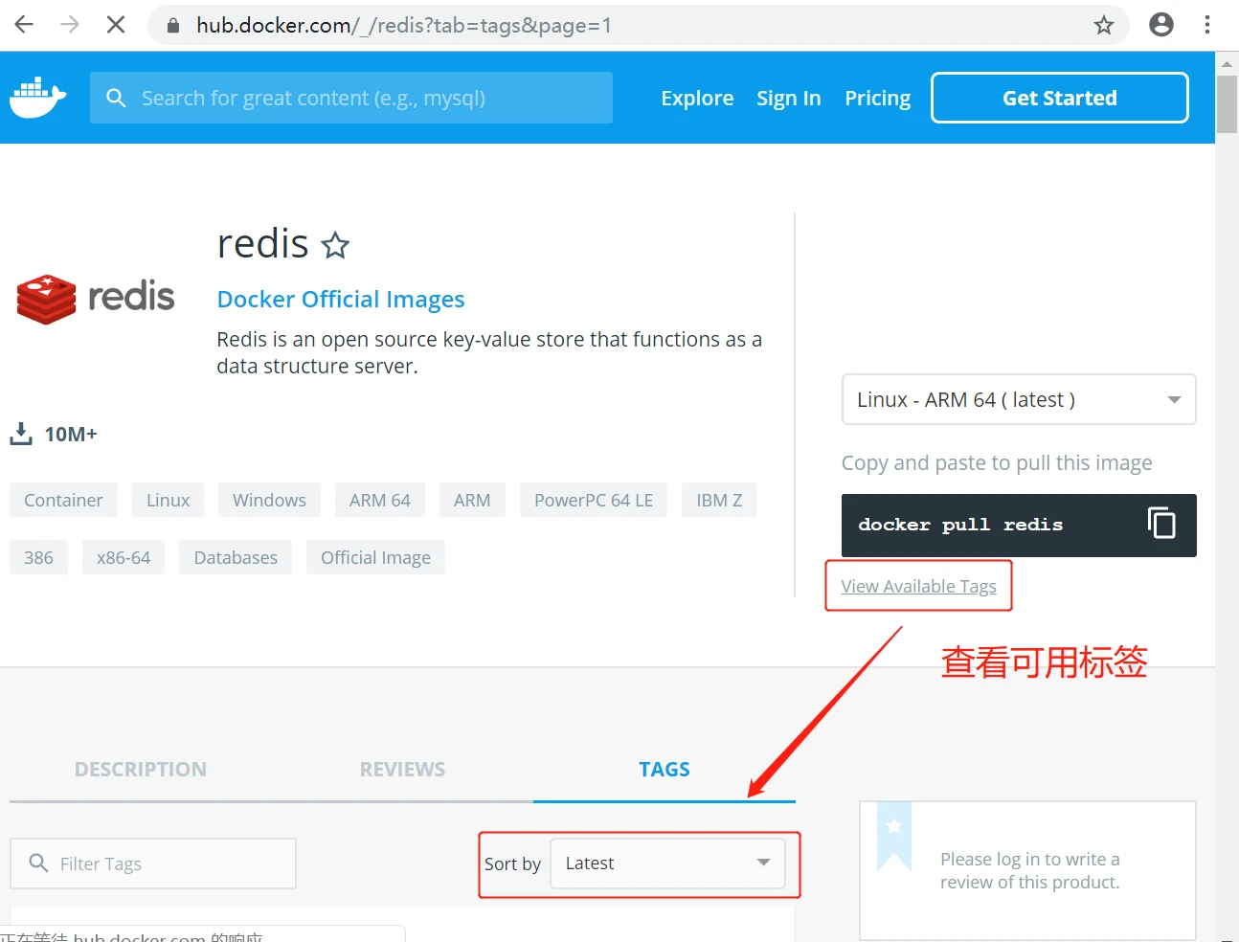Open the Chrome three-dot menu

[1206, 25]
